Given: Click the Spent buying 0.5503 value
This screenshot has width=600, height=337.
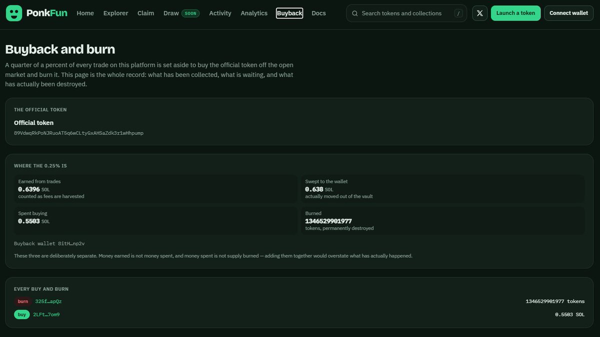Looking at the screenshot, I should 29,221.
